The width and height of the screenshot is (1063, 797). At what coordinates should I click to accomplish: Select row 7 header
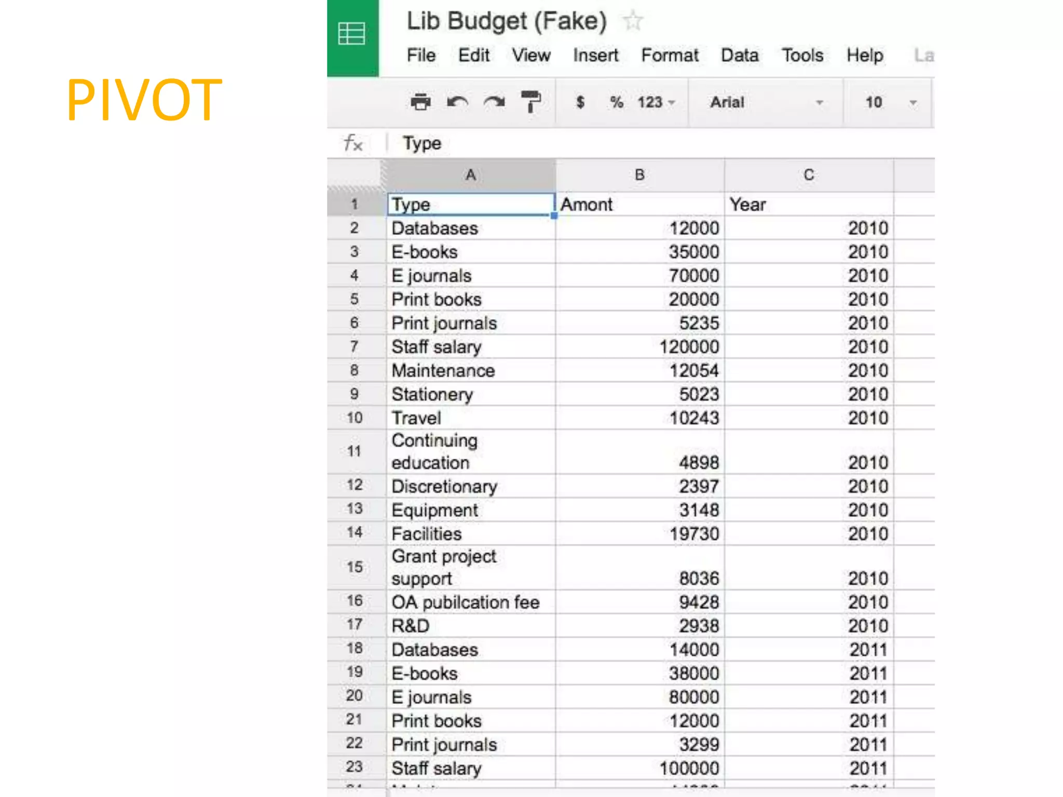355,346
